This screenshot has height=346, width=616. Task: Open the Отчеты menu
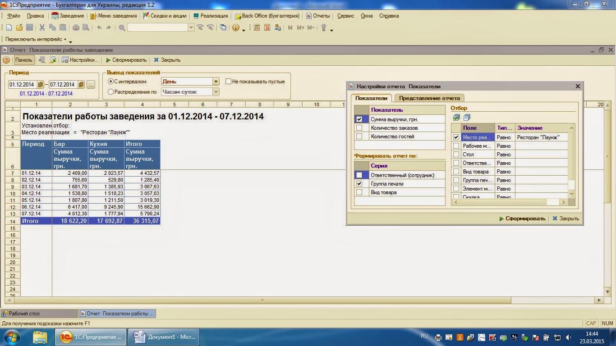click(x=318, y=16)
